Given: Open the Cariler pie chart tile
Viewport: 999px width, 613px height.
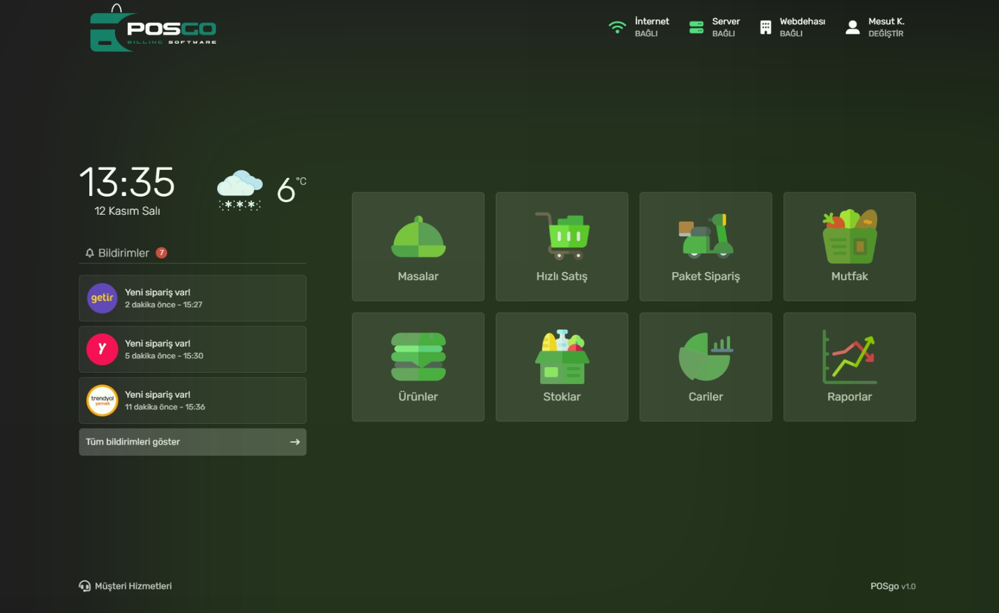Looking at the screenshot, I should (x=705, y=367).
